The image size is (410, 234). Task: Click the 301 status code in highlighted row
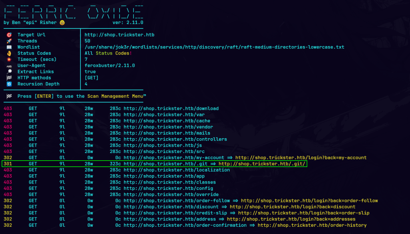click(x=8, y=164)
